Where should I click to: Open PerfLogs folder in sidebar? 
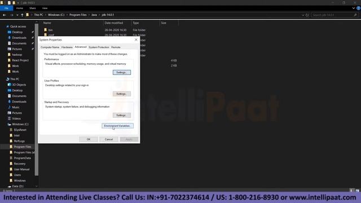pyautogui.click(x=19, y=141)
